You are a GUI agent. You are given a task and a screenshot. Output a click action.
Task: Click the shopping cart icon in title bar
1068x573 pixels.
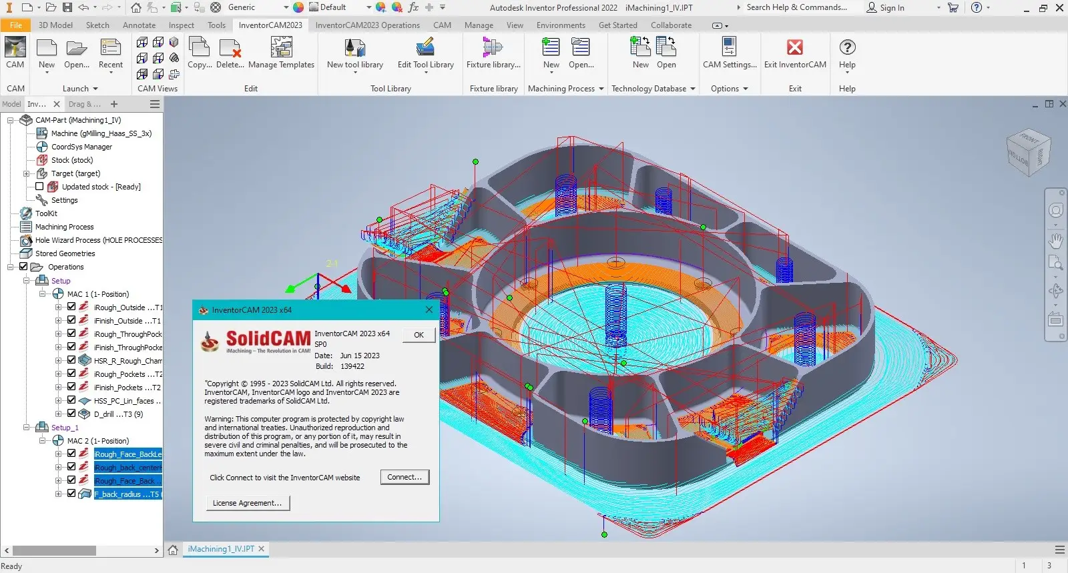[x=953, y=7]
